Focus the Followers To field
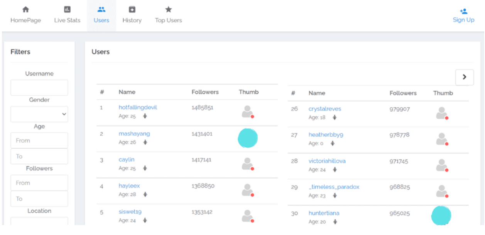 [x=39, y=199]
